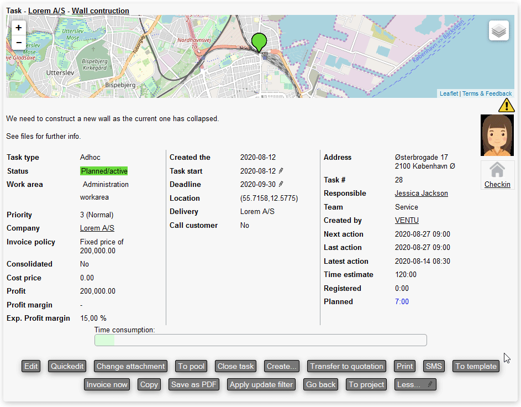Image resolution: width=521 pixels, height=407 pixels.
Task: Click the yellow warning triangle icon
Action: (506, 105)
